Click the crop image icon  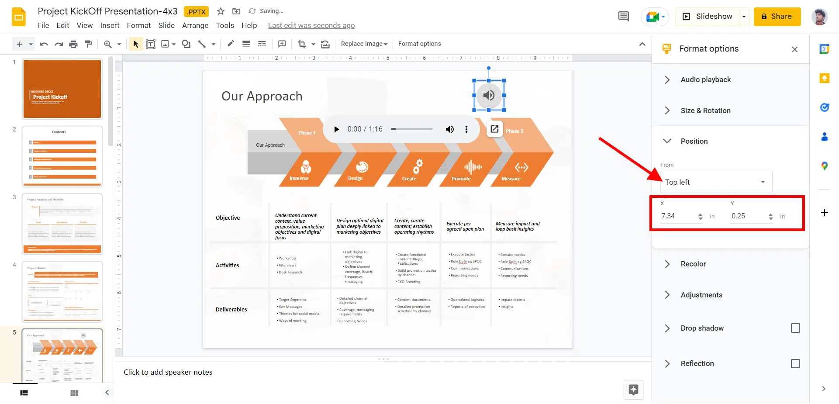[x=301, y=44]
